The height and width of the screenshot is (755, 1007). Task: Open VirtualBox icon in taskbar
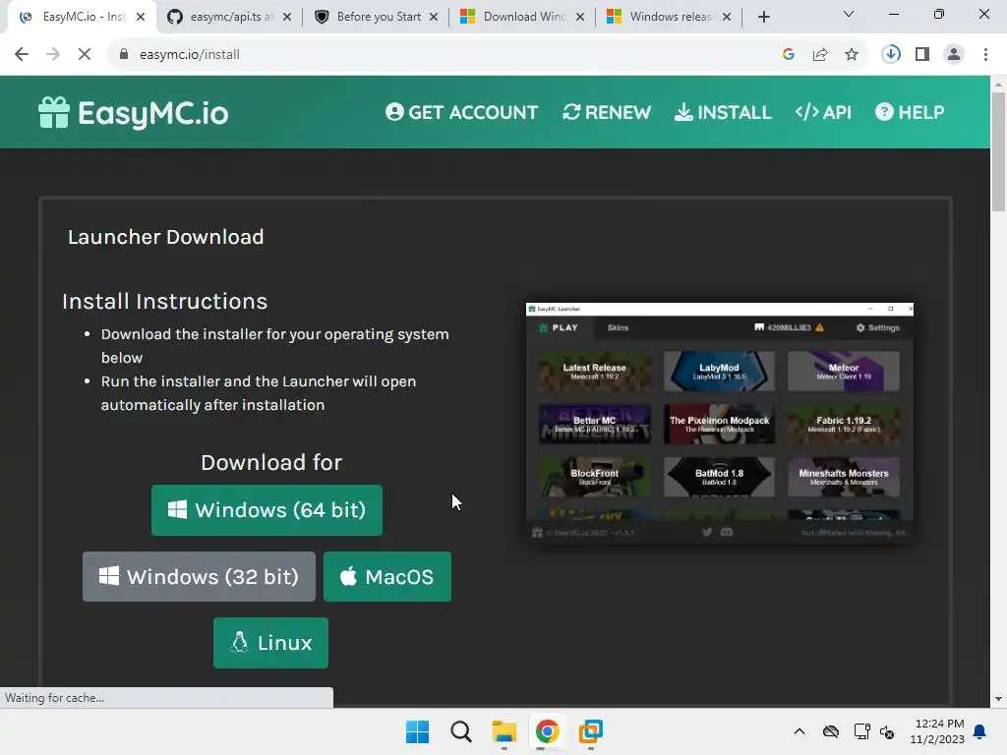point(590,731)
